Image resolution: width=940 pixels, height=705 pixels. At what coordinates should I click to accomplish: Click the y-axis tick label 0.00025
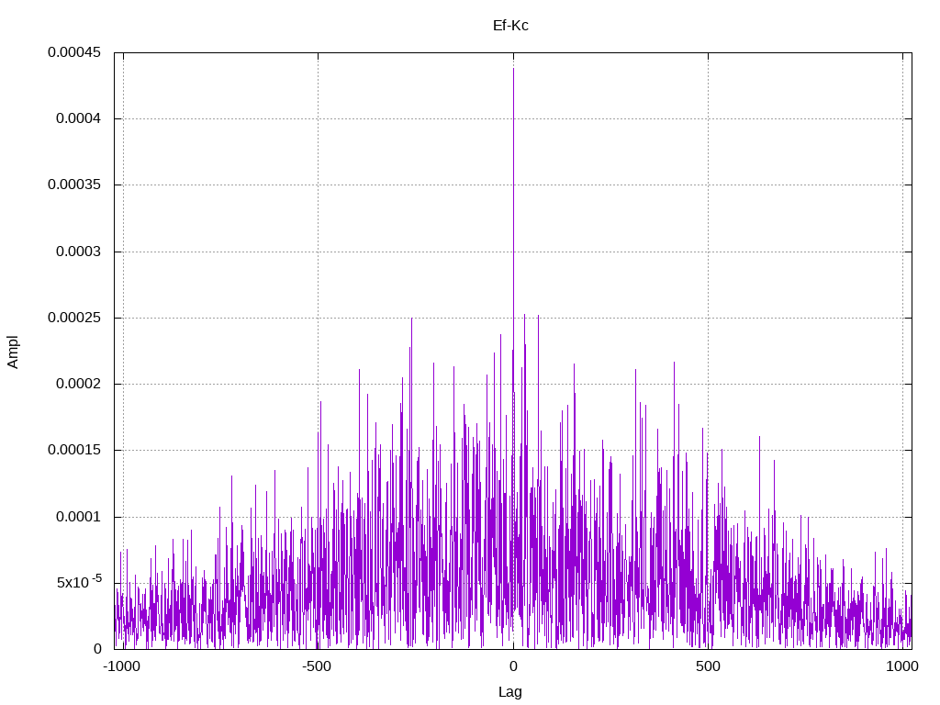[x=74, y=318]
